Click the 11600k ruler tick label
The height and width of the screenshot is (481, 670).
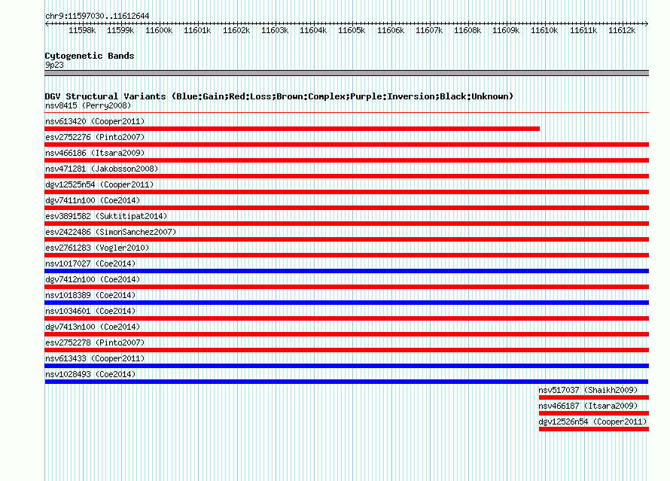[159, 30]
